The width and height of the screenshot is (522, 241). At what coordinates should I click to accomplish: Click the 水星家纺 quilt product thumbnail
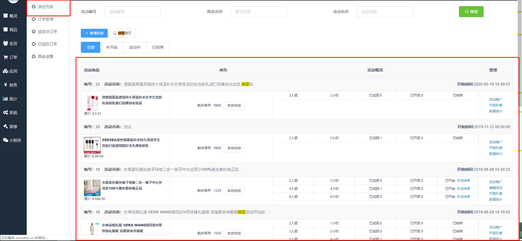coord(92,188)
